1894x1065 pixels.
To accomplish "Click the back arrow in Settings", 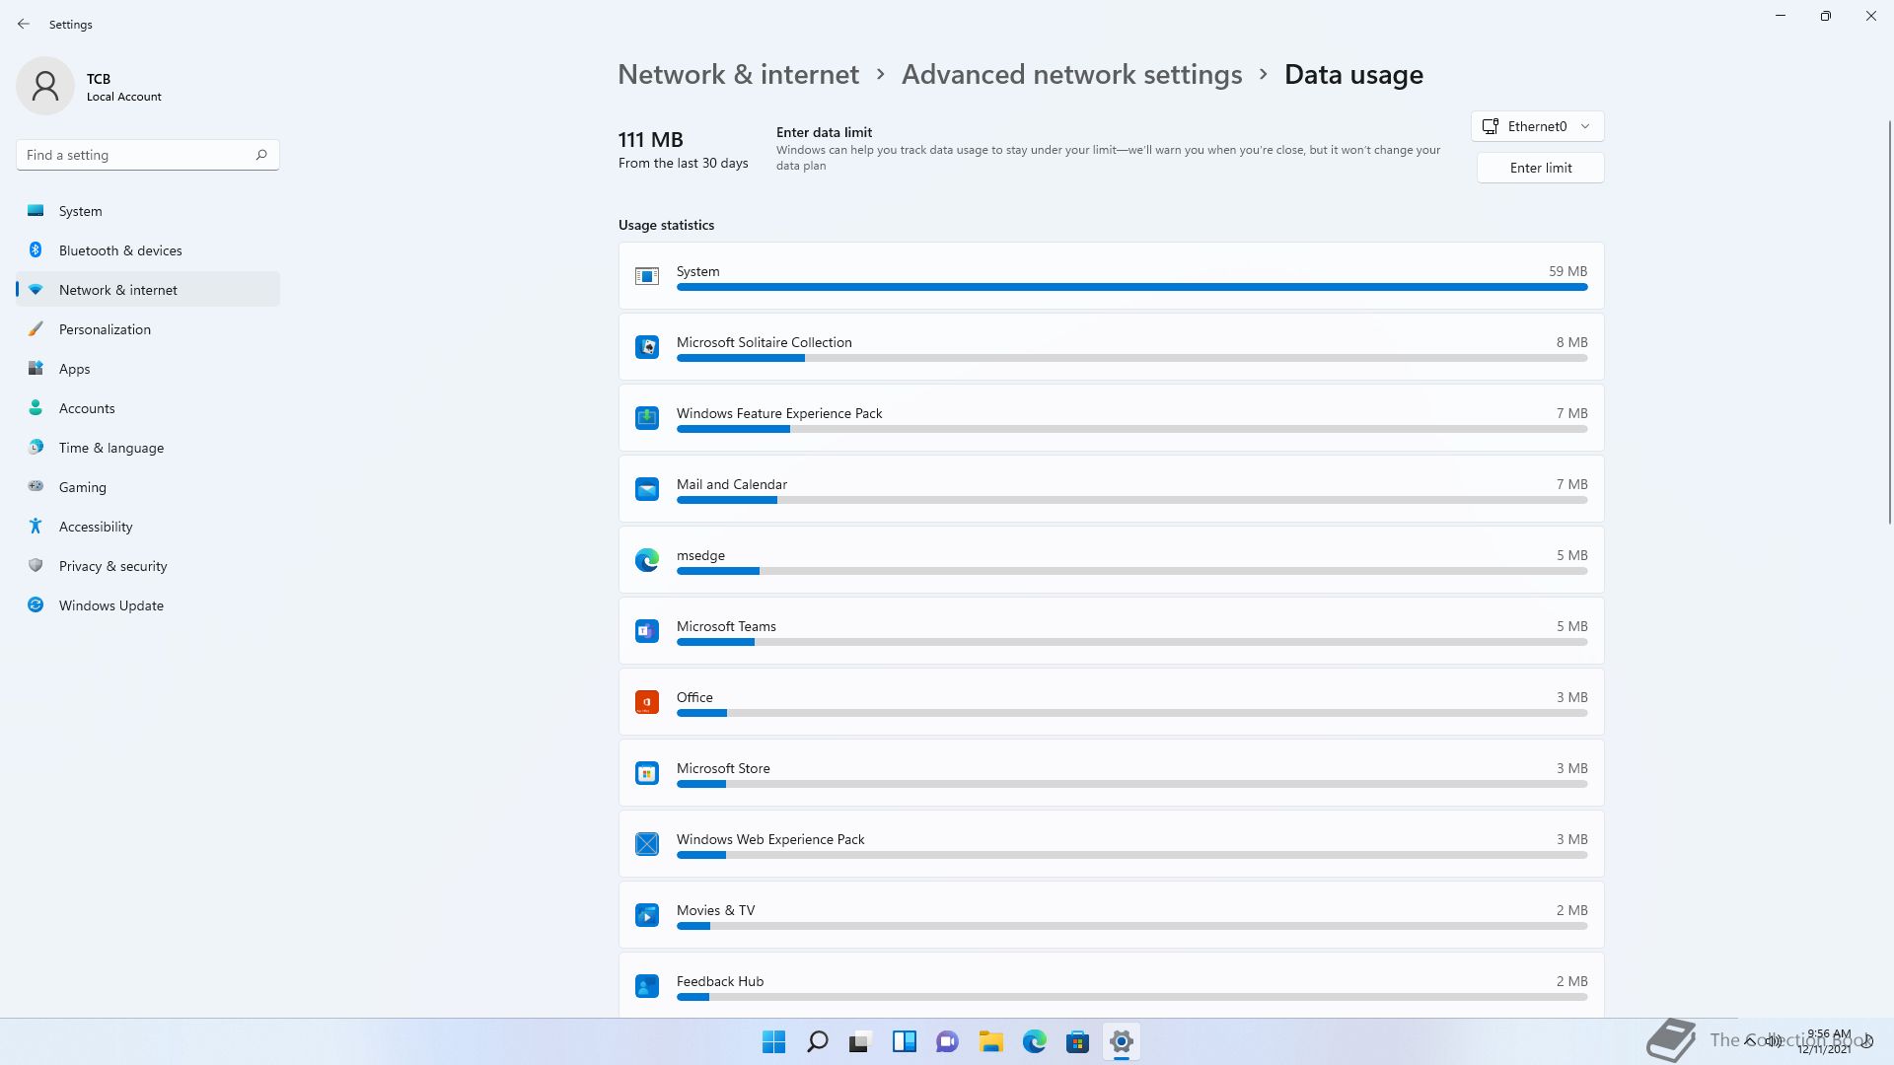I will coord(24,24).
